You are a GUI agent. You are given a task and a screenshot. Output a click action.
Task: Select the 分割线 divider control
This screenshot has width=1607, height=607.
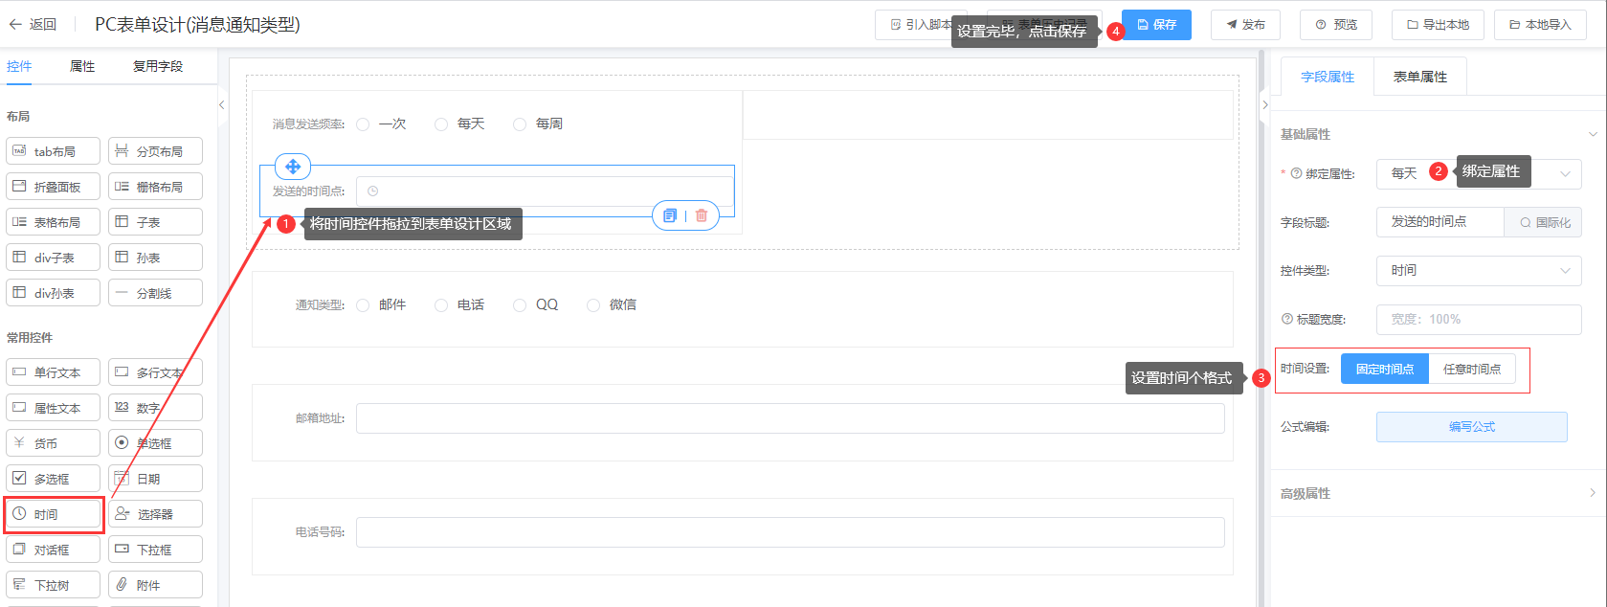click(155, 293)
